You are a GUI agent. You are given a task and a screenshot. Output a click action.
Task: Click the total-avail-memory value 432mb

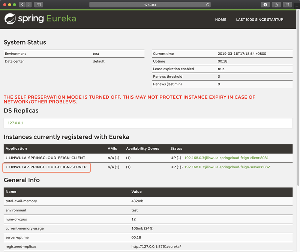tap(137, 201)
